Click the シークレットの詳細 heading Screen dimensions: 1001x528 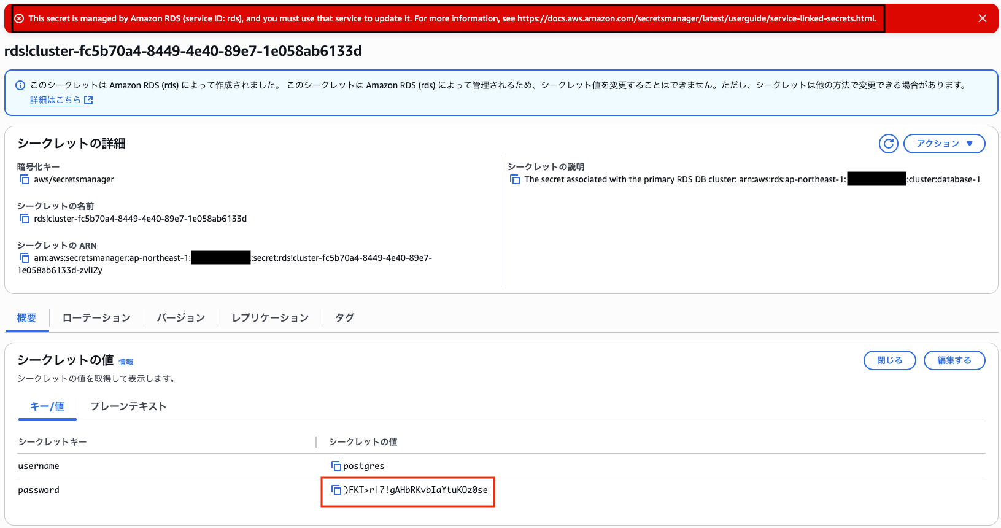71,144
